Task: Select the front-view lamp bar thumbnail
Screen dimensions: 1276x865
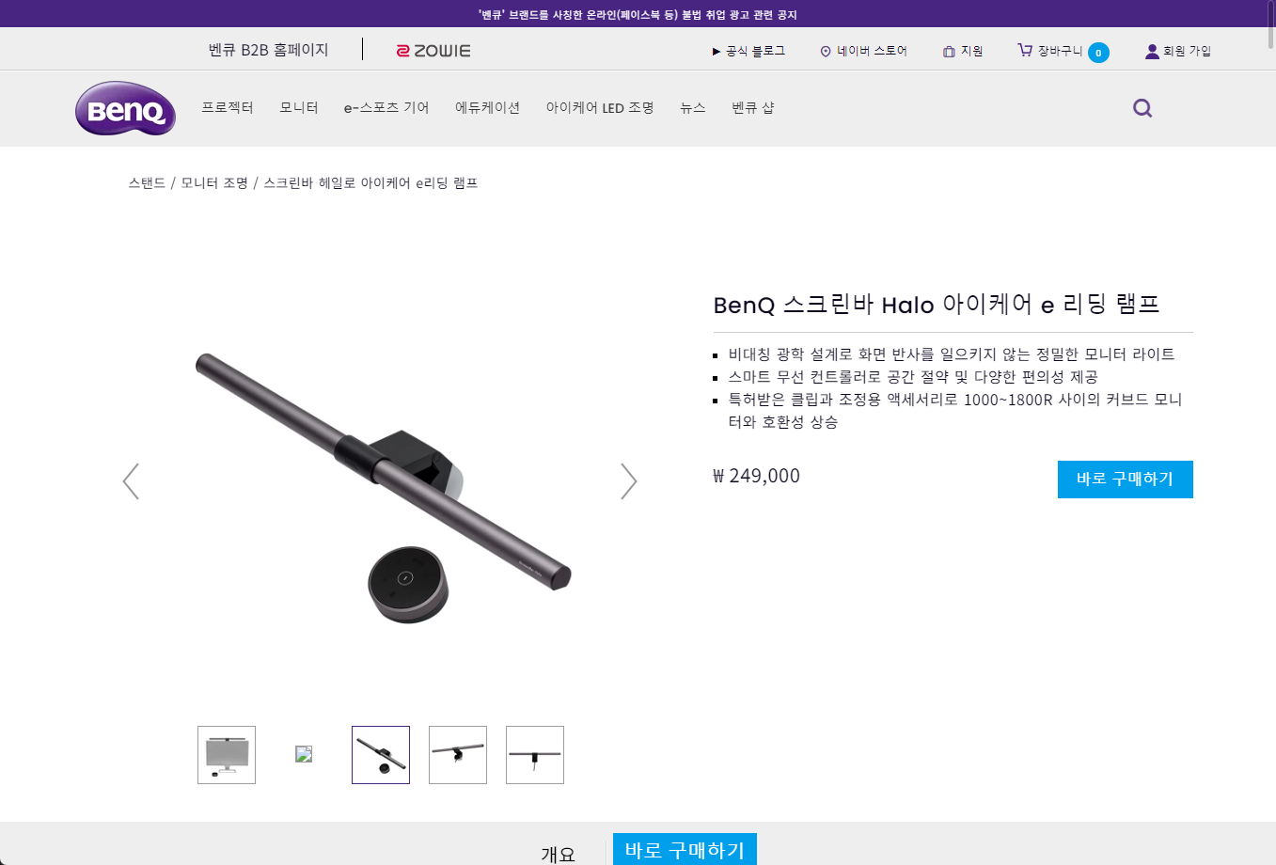Action: [535, 755]
